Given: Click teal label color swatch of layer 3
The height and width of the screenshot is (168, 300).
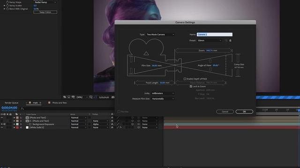Looking at the screenshot, I should point(17,124).
